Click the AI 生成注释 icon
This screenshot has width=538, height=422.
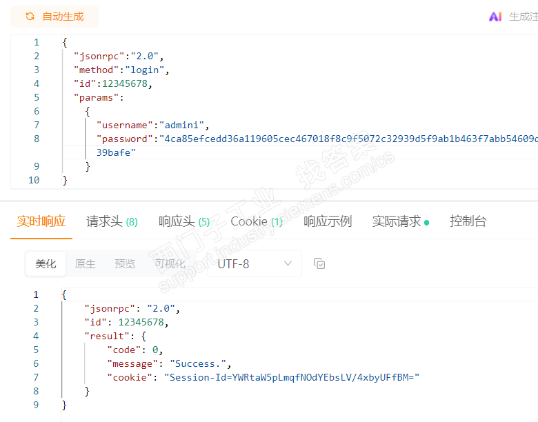click(x=495, y=17)
